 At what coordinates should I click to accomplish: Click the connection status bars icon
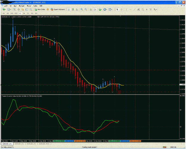(164, 147)
